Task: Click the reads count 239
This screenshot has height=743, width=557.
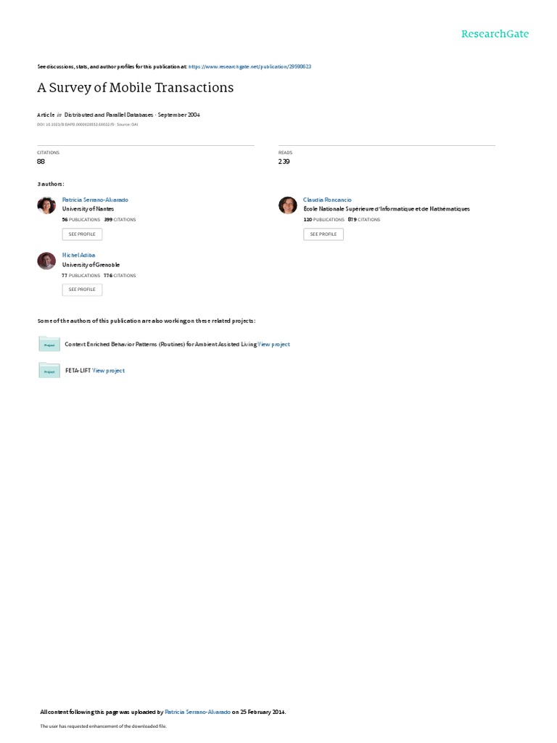Action: click(x=284, y=162)
